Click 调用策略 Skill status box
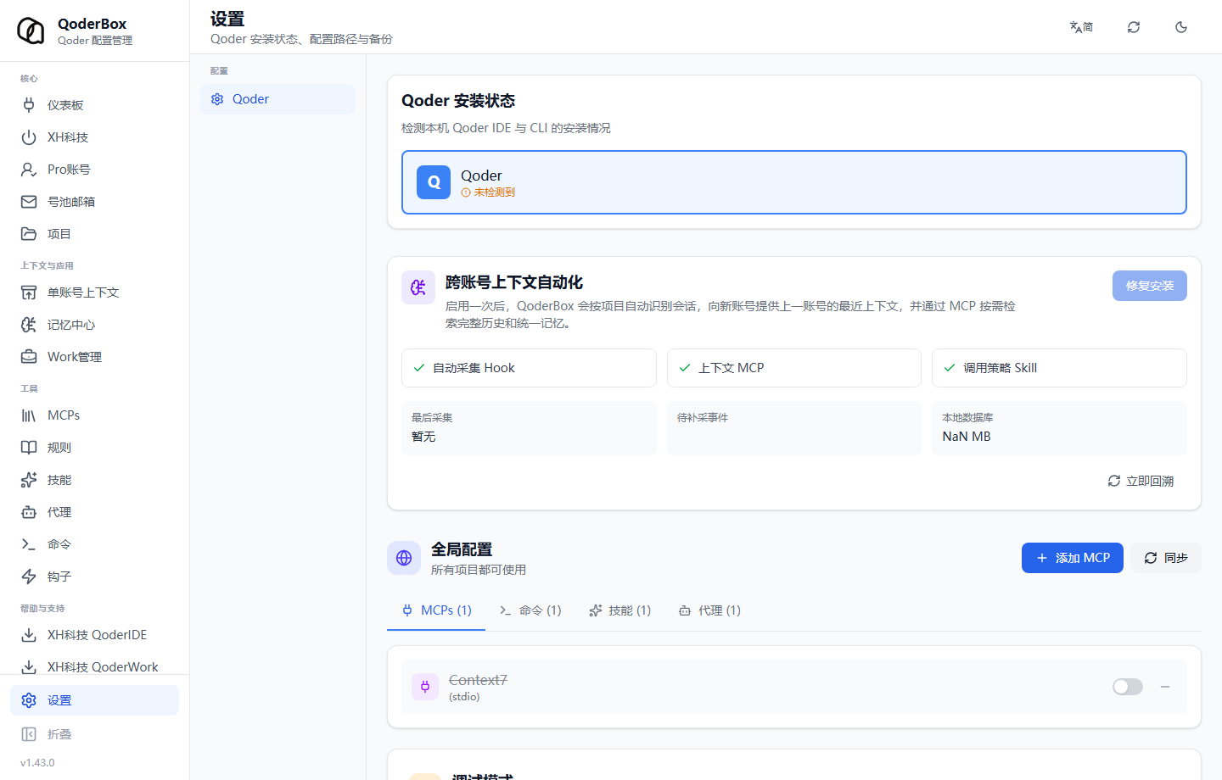This screenshot has height=780, width=1222. tap(1059, 368)
